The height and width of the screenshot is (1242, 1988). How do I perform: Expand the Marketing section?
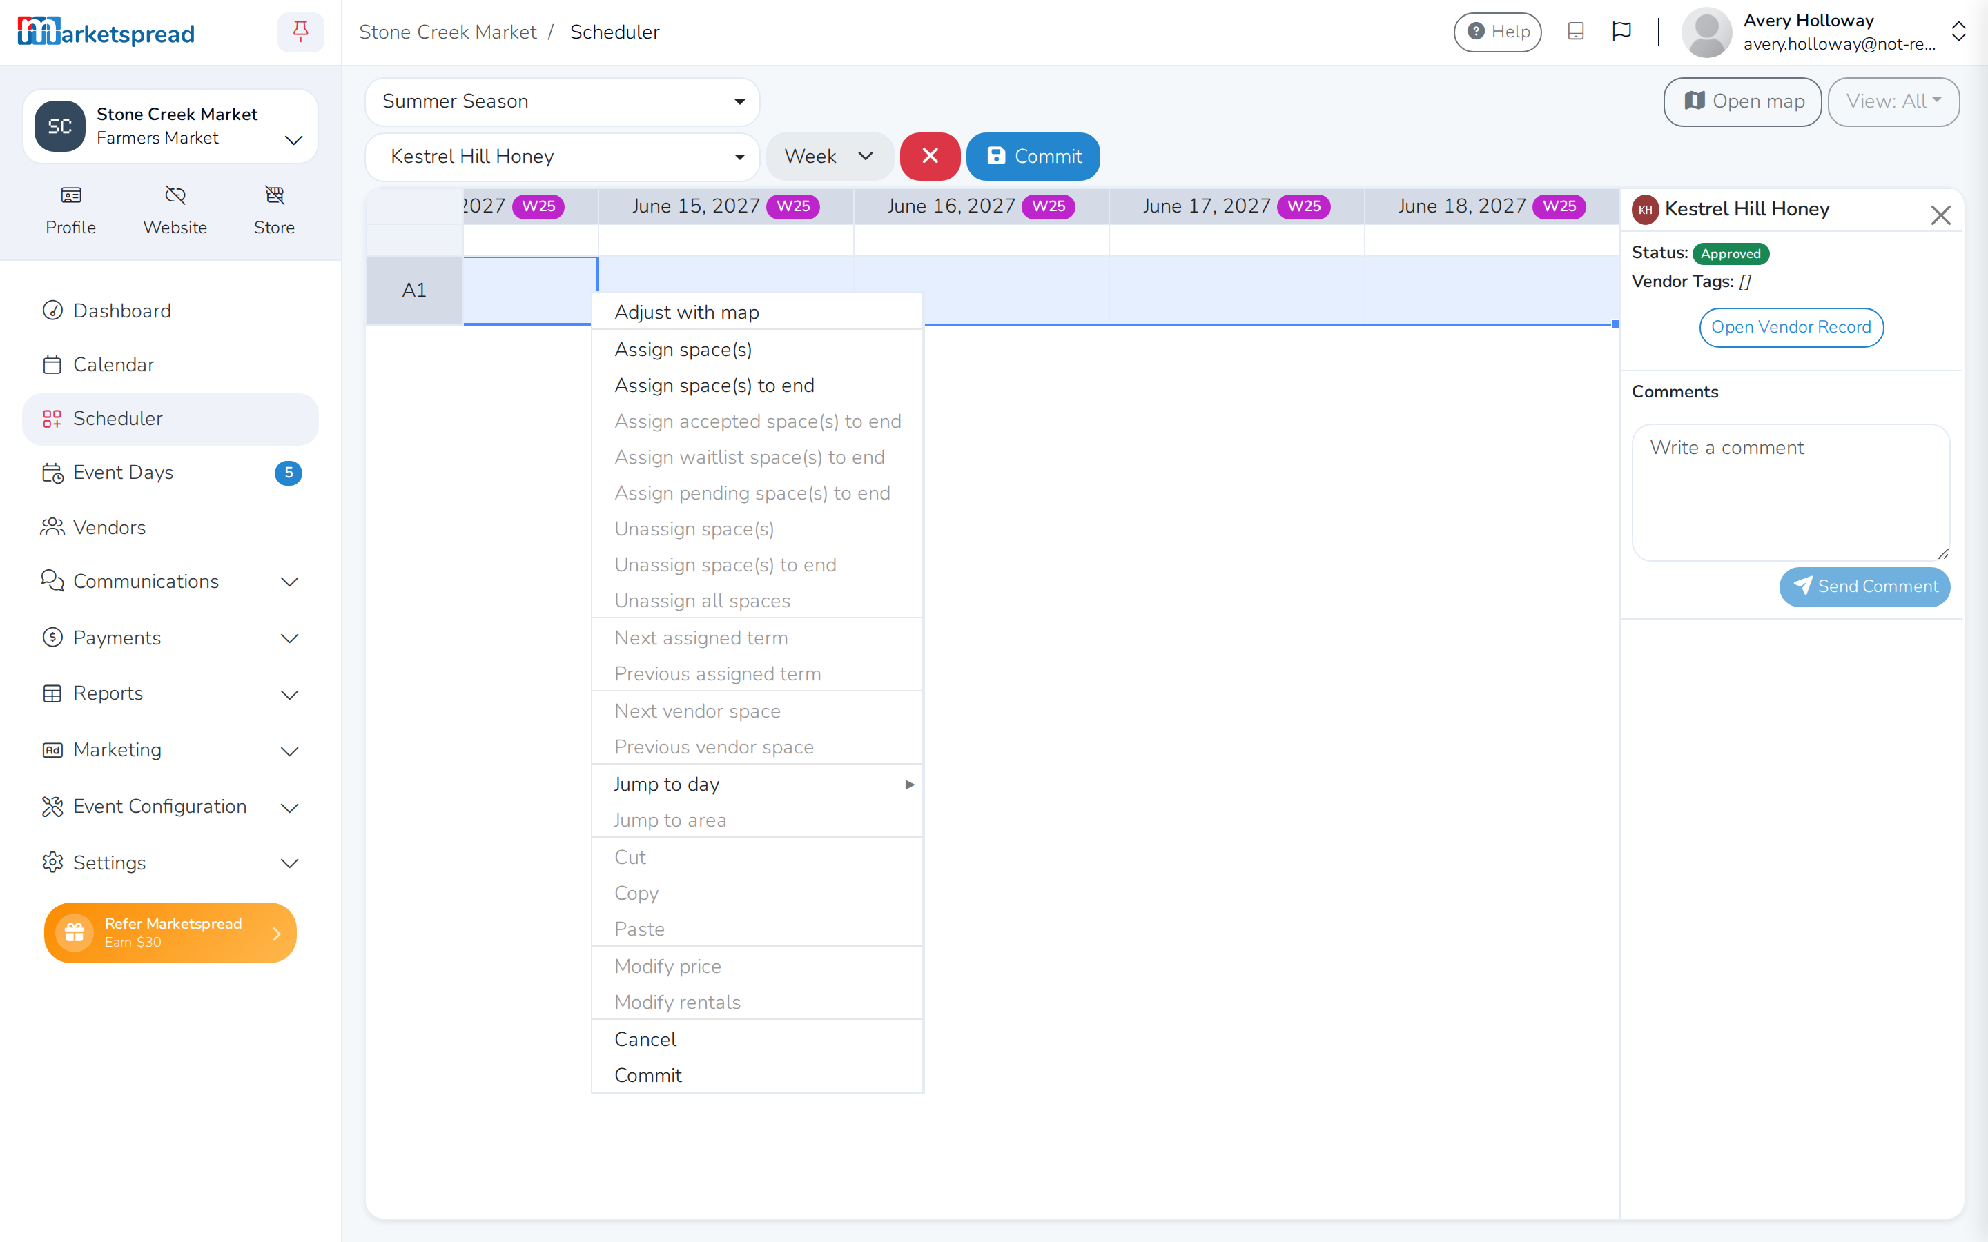(170, 750)
